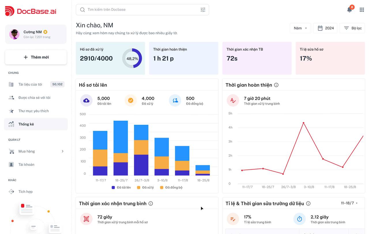
Task: Click the cloud upload Đã tải lên icon
Action: [x=86, y=101]
